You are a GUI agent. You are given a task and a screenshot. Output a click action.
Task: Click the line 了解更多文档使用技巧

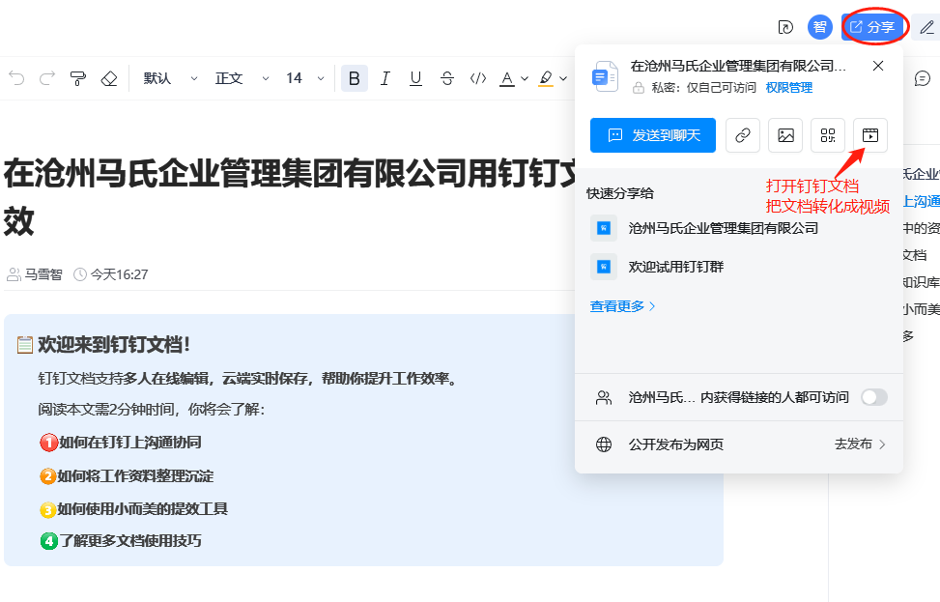(130, 541)
